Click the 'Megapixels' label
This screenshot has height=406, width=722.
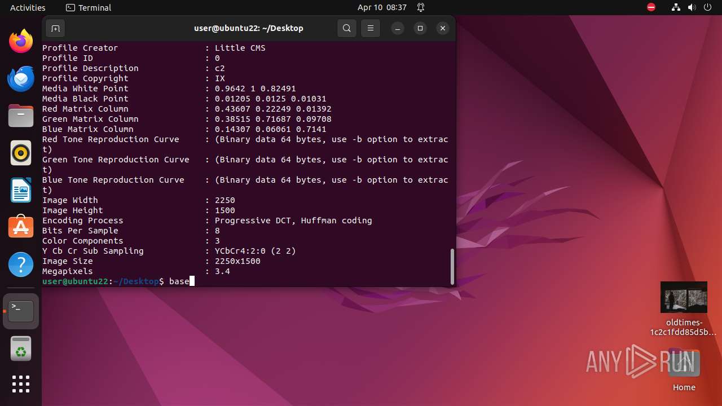pyautogui.click(x=68, y=271)
